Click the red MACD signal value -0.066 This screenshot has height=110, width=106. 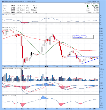(23, 82)
